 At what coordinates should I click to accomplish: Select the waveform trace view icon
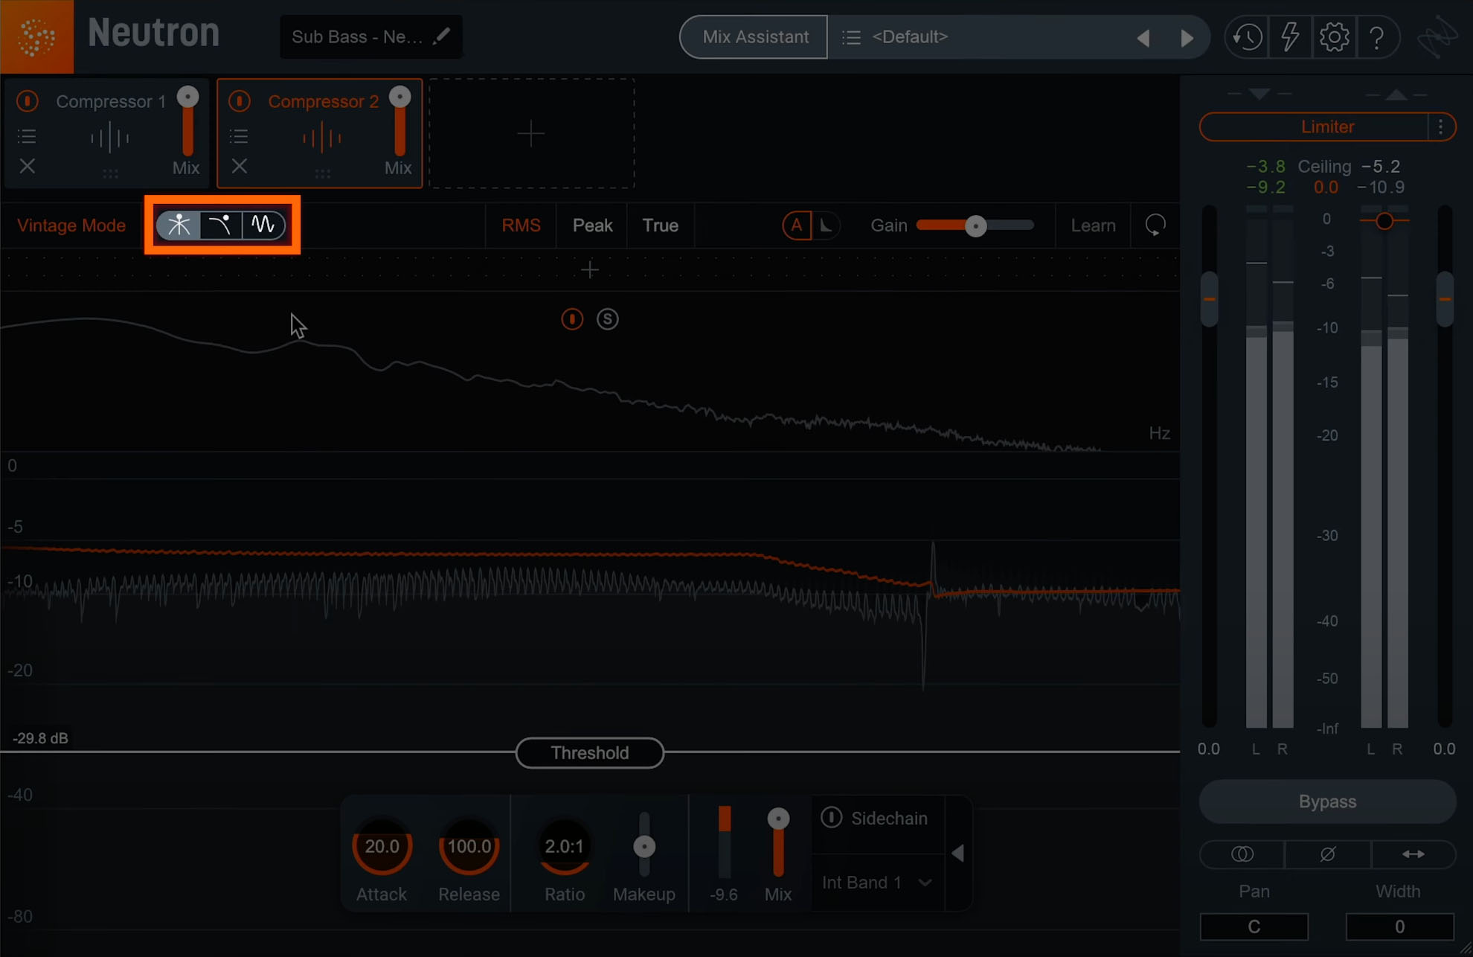click(x=263, y=225)
